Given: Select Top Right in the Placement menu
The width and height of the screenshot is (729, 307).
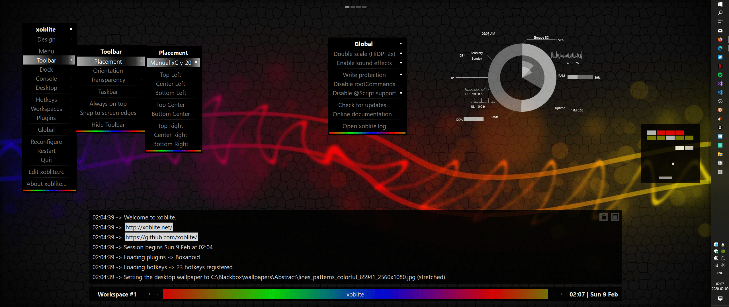Looking at the screenshot, I should (x=170, y=125).
